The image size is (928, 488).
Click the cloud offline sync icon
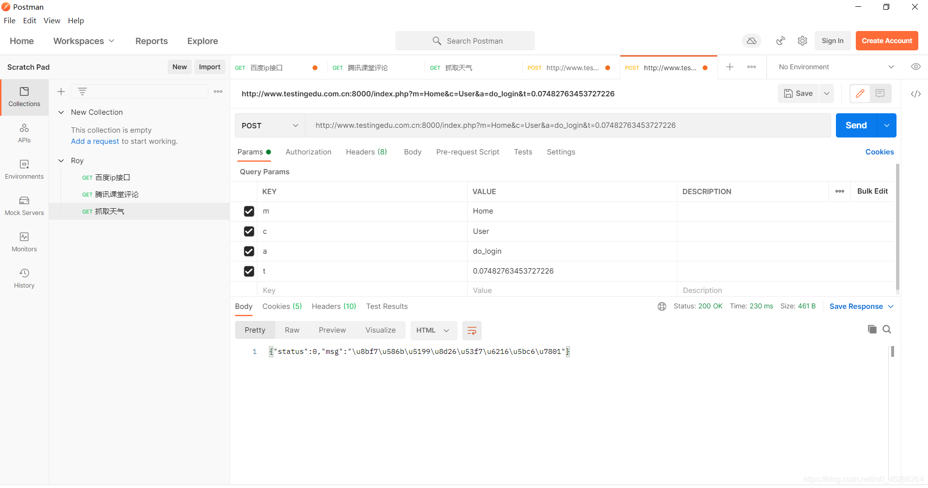pos(752,41)
